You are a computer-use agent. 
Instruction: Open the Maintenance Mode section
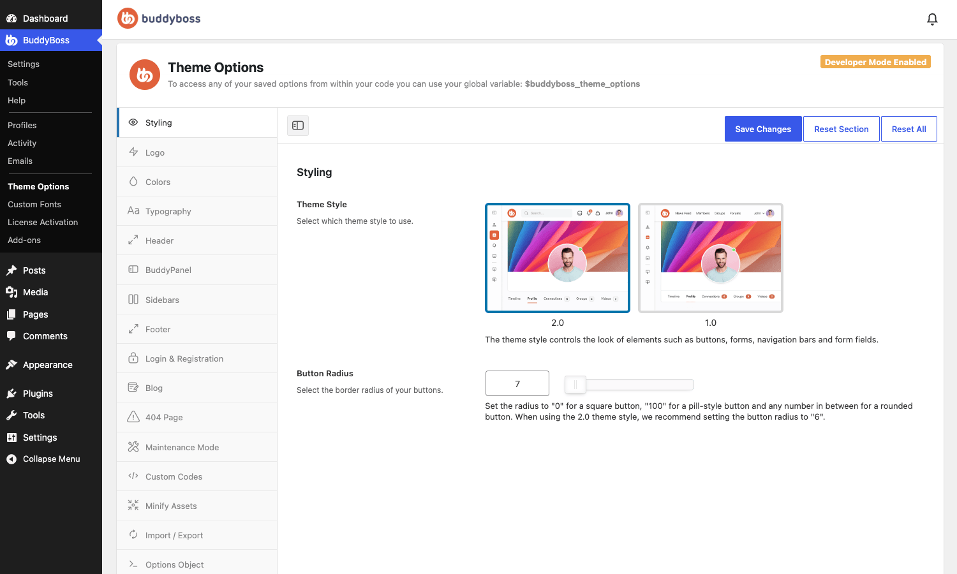[197, 447]
